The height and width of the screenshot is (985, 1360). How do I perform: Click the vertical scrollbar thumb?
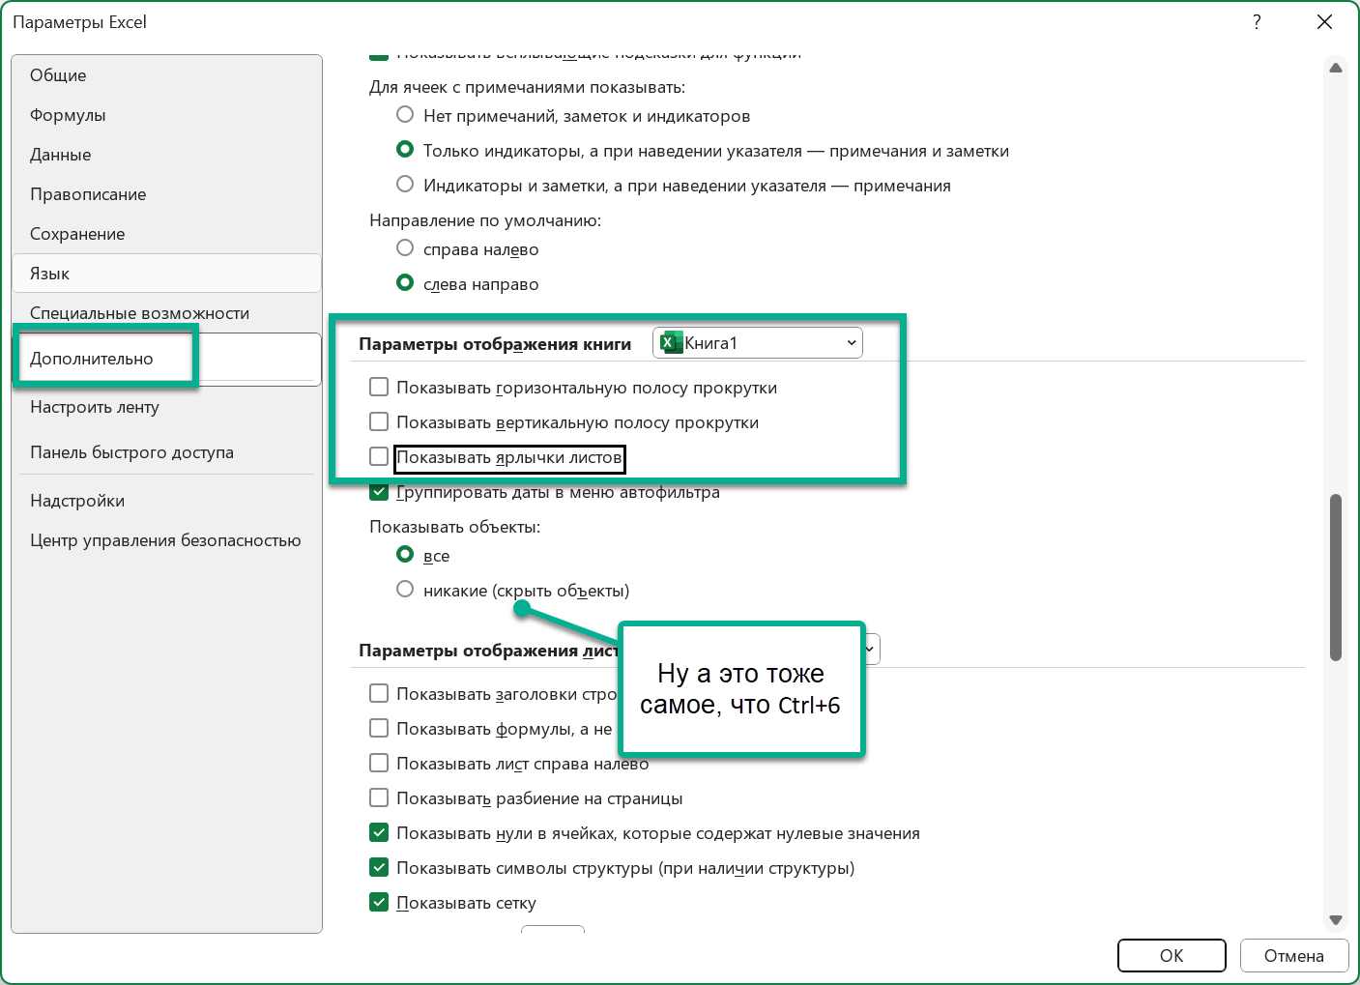pos(1335,577)
